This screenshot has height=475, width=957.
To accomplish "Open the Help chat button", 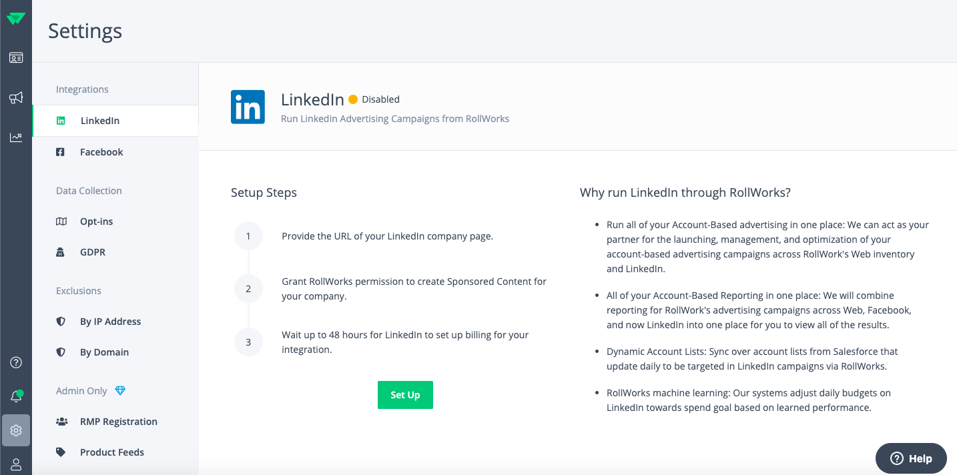I will (x=911, y=458).
